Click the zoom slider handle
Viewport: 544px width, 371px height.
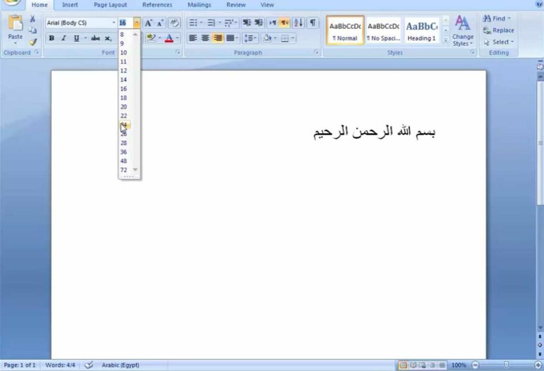pyautogui.click(x=506, y=365)
